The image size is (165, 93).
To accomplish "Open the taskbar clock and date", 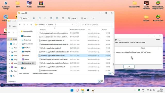I will (160, 90).
